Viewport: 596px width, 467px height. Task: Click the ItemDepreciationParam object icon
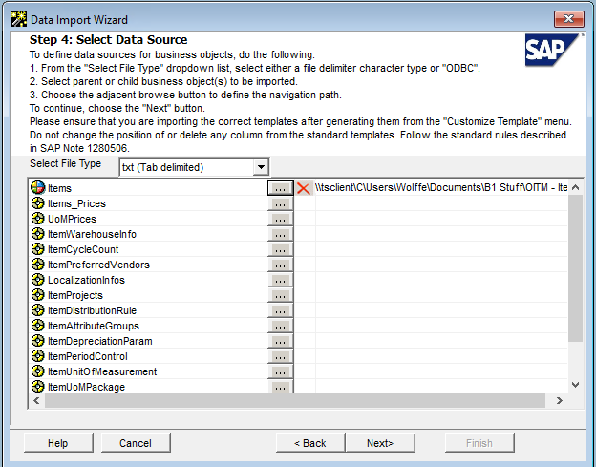(x=37, y=341)
